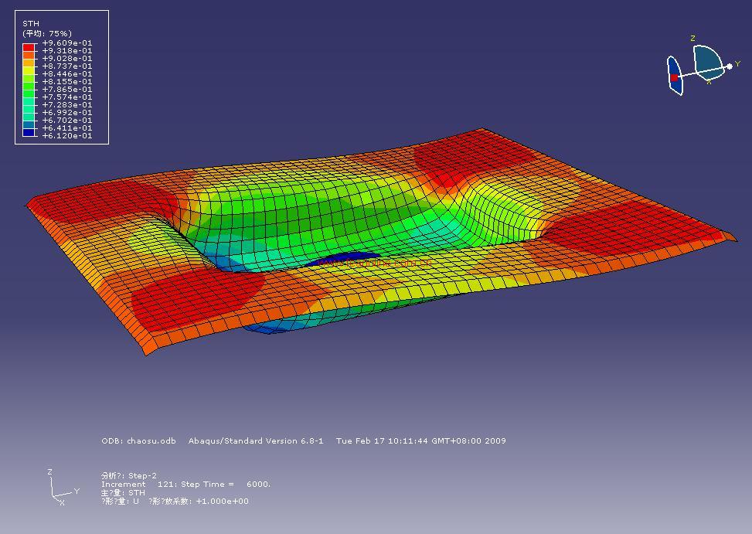Click the ODB: chaosu.odb title block text
Viewport: 752px width, 534px height.
[138, 440]
